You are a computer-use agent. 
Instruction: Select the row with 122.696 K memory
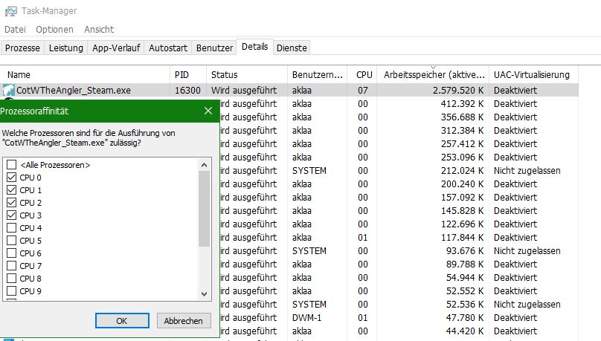(399, 224)
